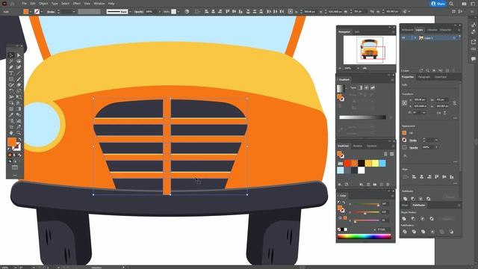Screen dimensions: 478x269
Task: Choose the freeform gradient type icon
Action: coord(373,87)
